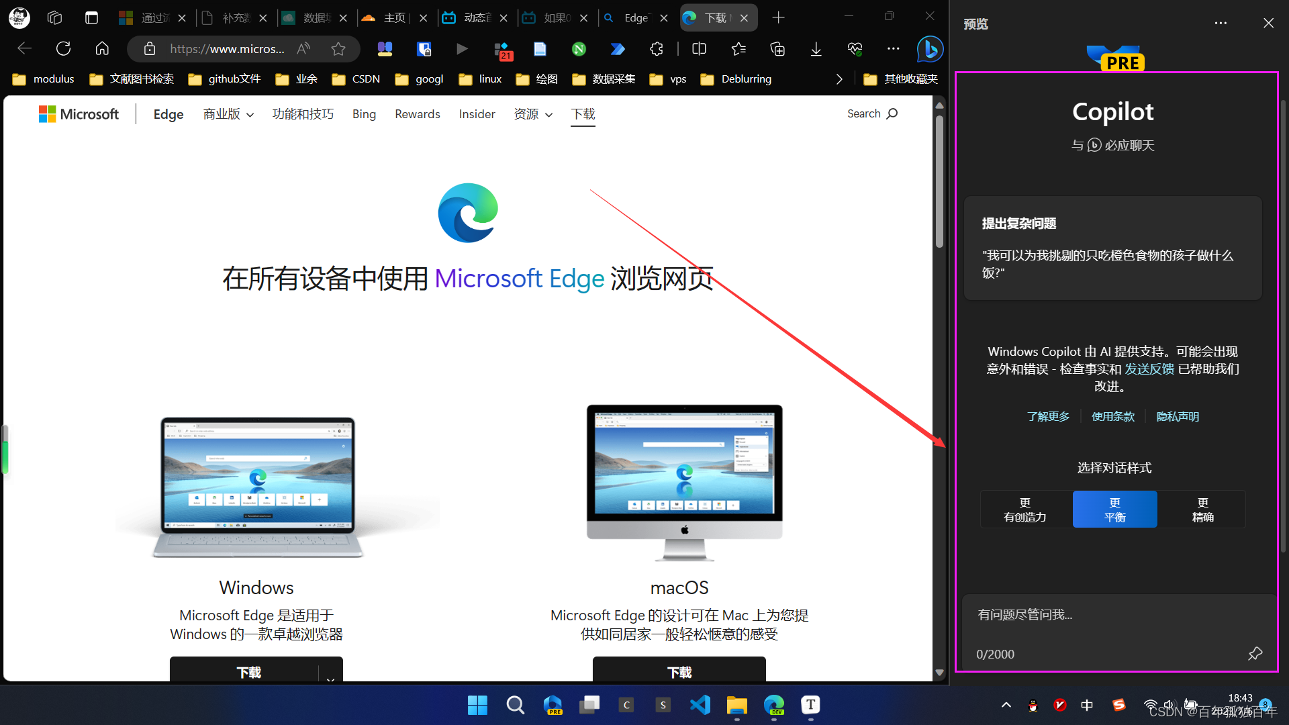
Task: Open Favorites list icon in toolbar
Action: click(x=738, y=48)
